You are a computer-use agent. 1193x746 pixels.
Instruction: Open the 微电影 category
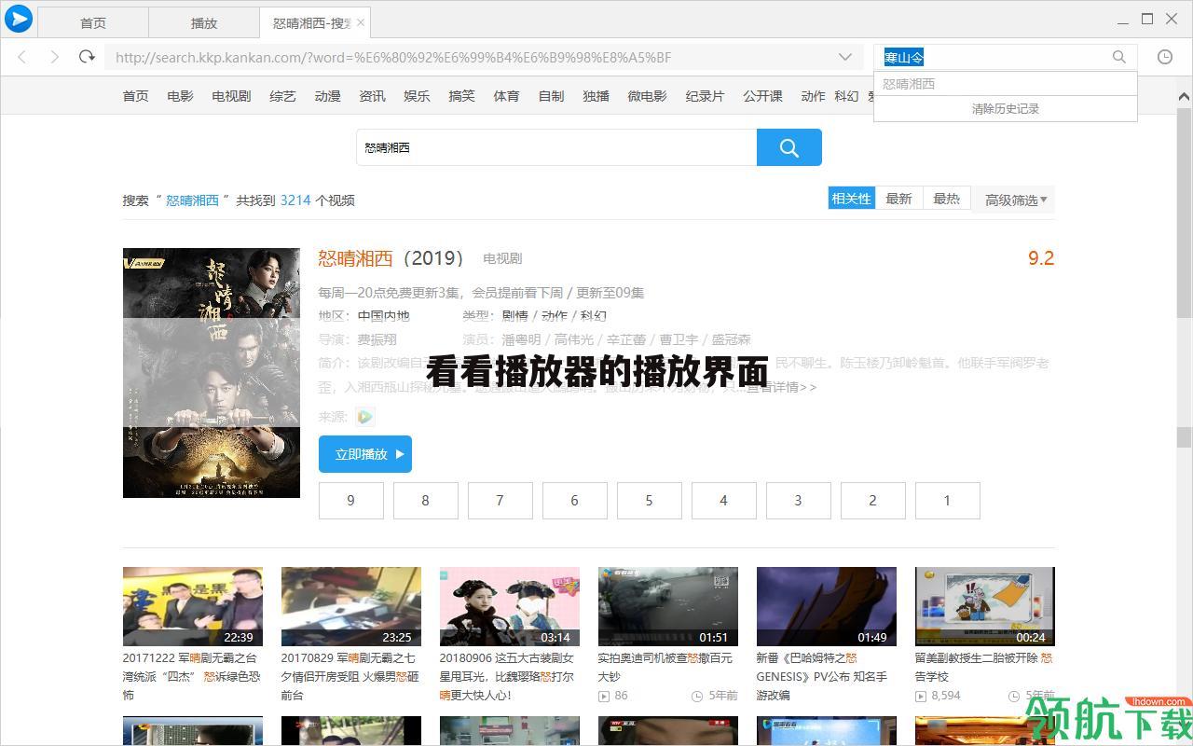pos(647,95)
